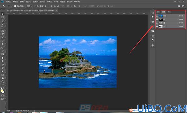This screenshot has height=113, width=187.
Task: Open the Actions panel play icon
Action: tap(153, 17)
